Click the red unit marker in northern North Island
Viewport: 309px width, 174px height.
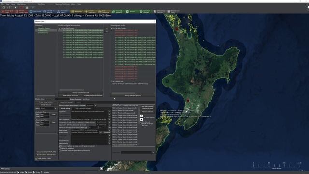(177, 29)
